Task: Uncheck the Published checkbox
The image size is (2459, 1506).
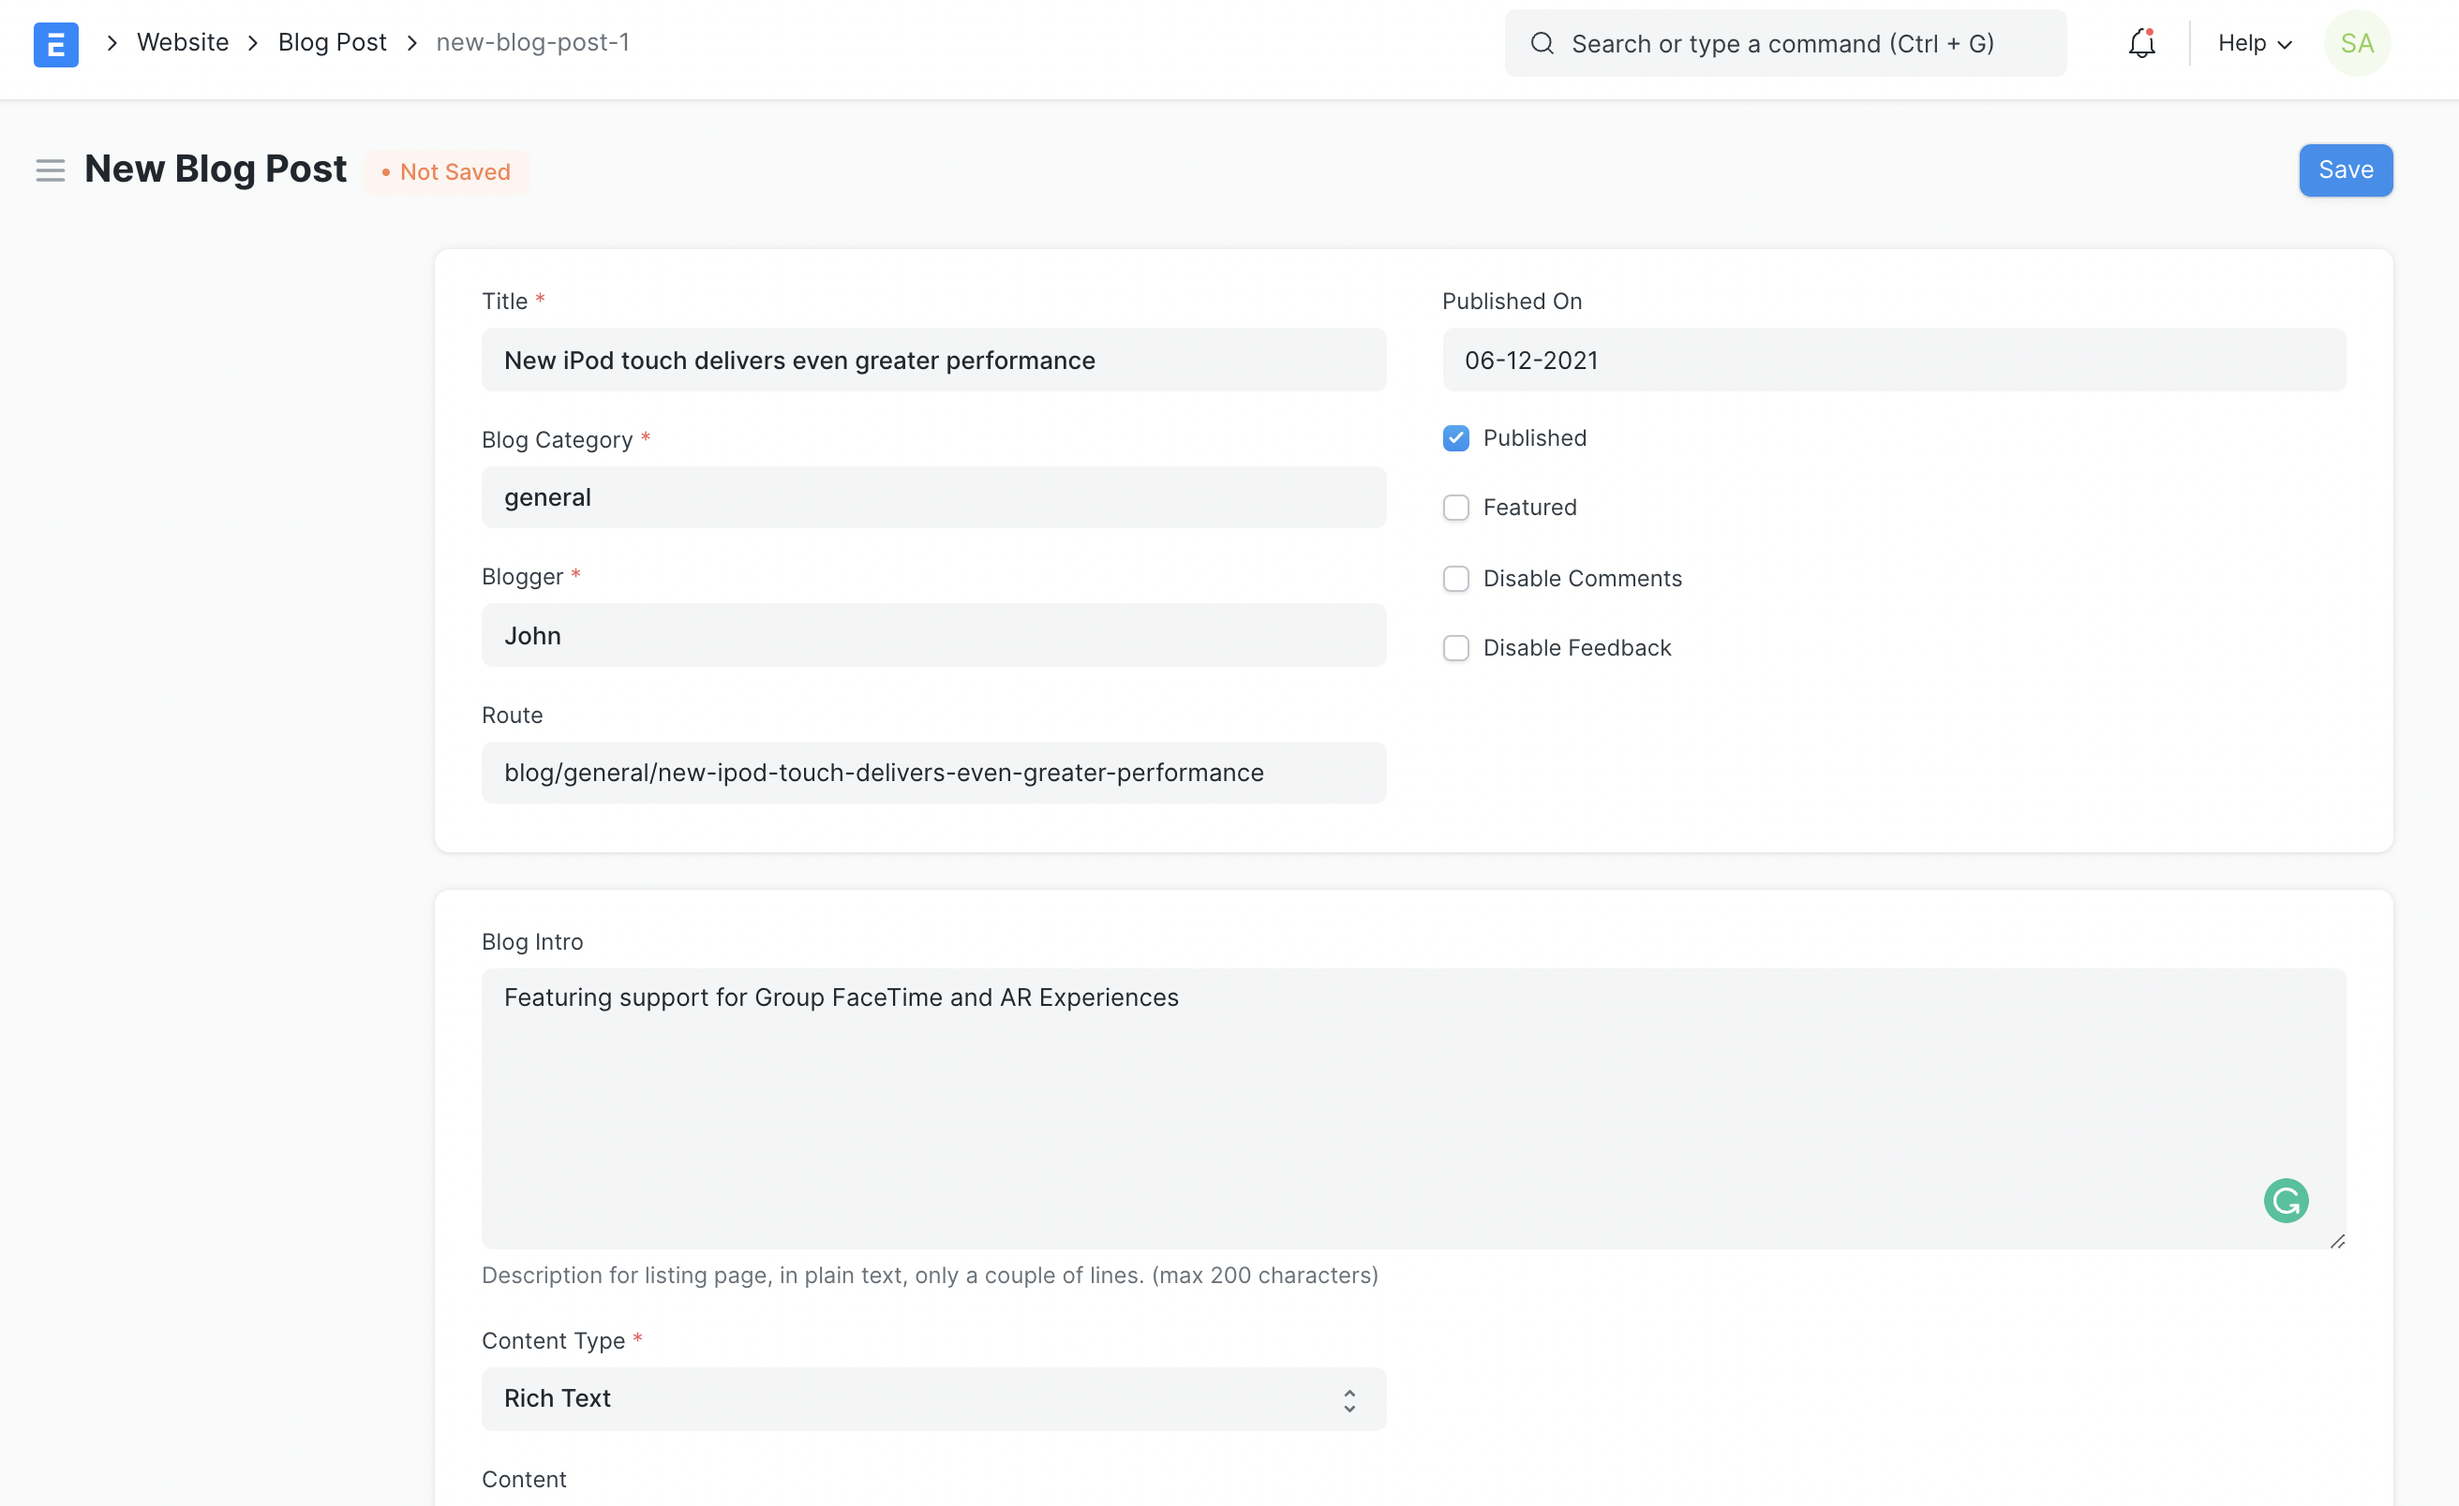Action: click(x=1456, y=439)
